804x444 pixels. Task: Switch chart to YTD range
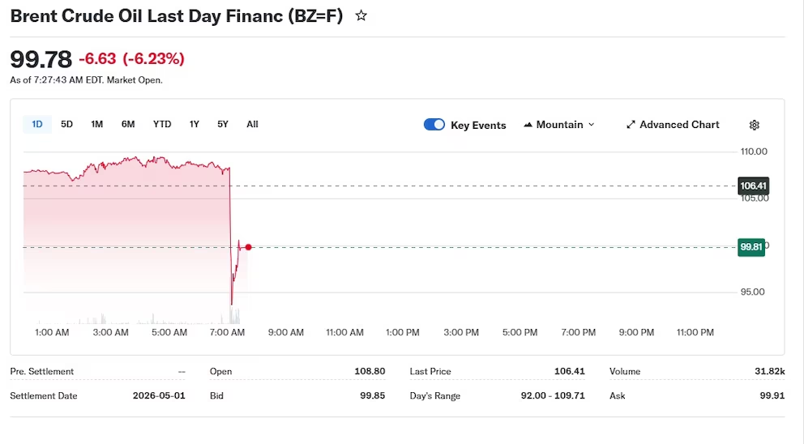[x=162, y=124]
